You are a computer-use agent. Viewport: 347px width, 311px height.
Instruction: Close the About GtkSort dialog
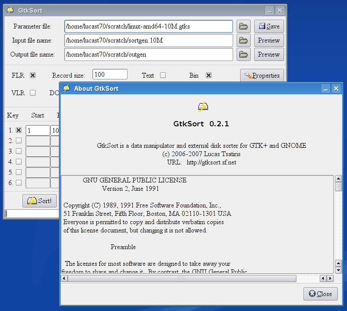[x=320, y=294]
